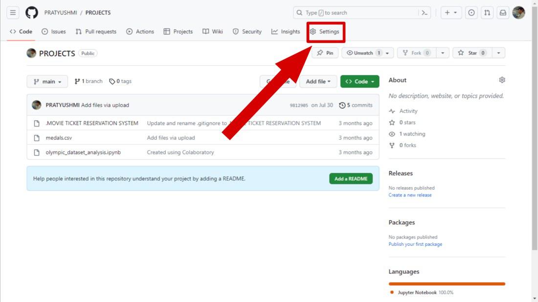Click Publish your first package link

[415, 244]
